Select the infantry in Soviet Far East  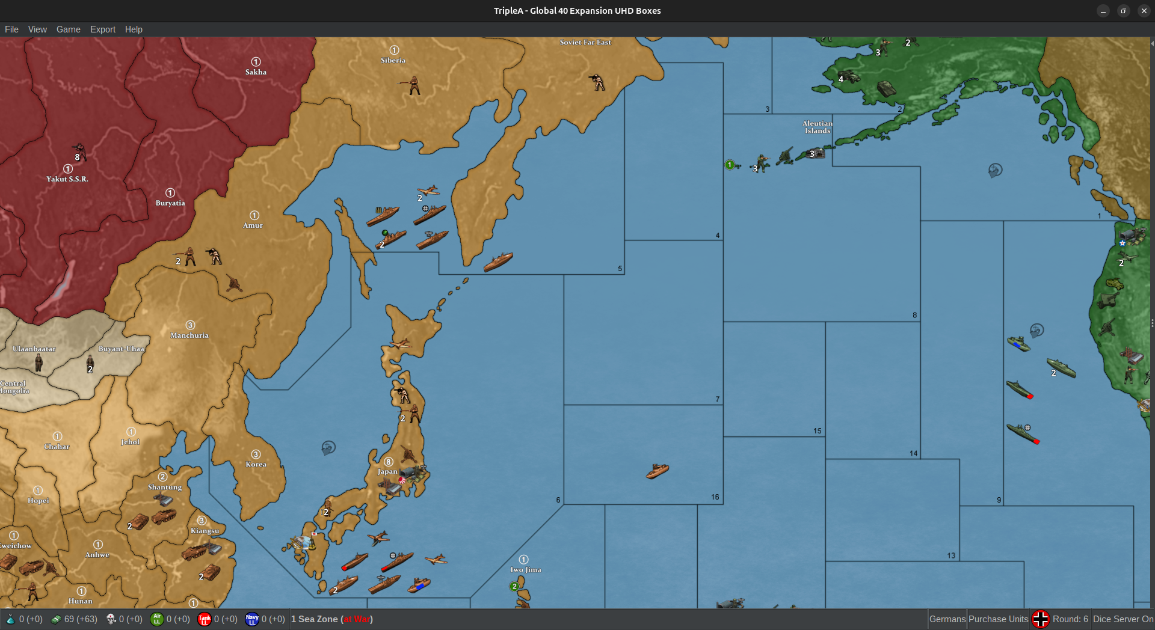click(597, 82)
